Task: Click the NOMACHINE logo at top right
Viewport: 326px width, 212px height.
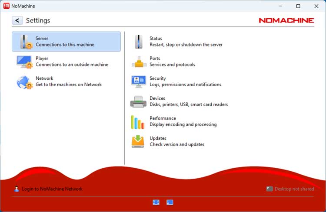Action: click(286, 20)
